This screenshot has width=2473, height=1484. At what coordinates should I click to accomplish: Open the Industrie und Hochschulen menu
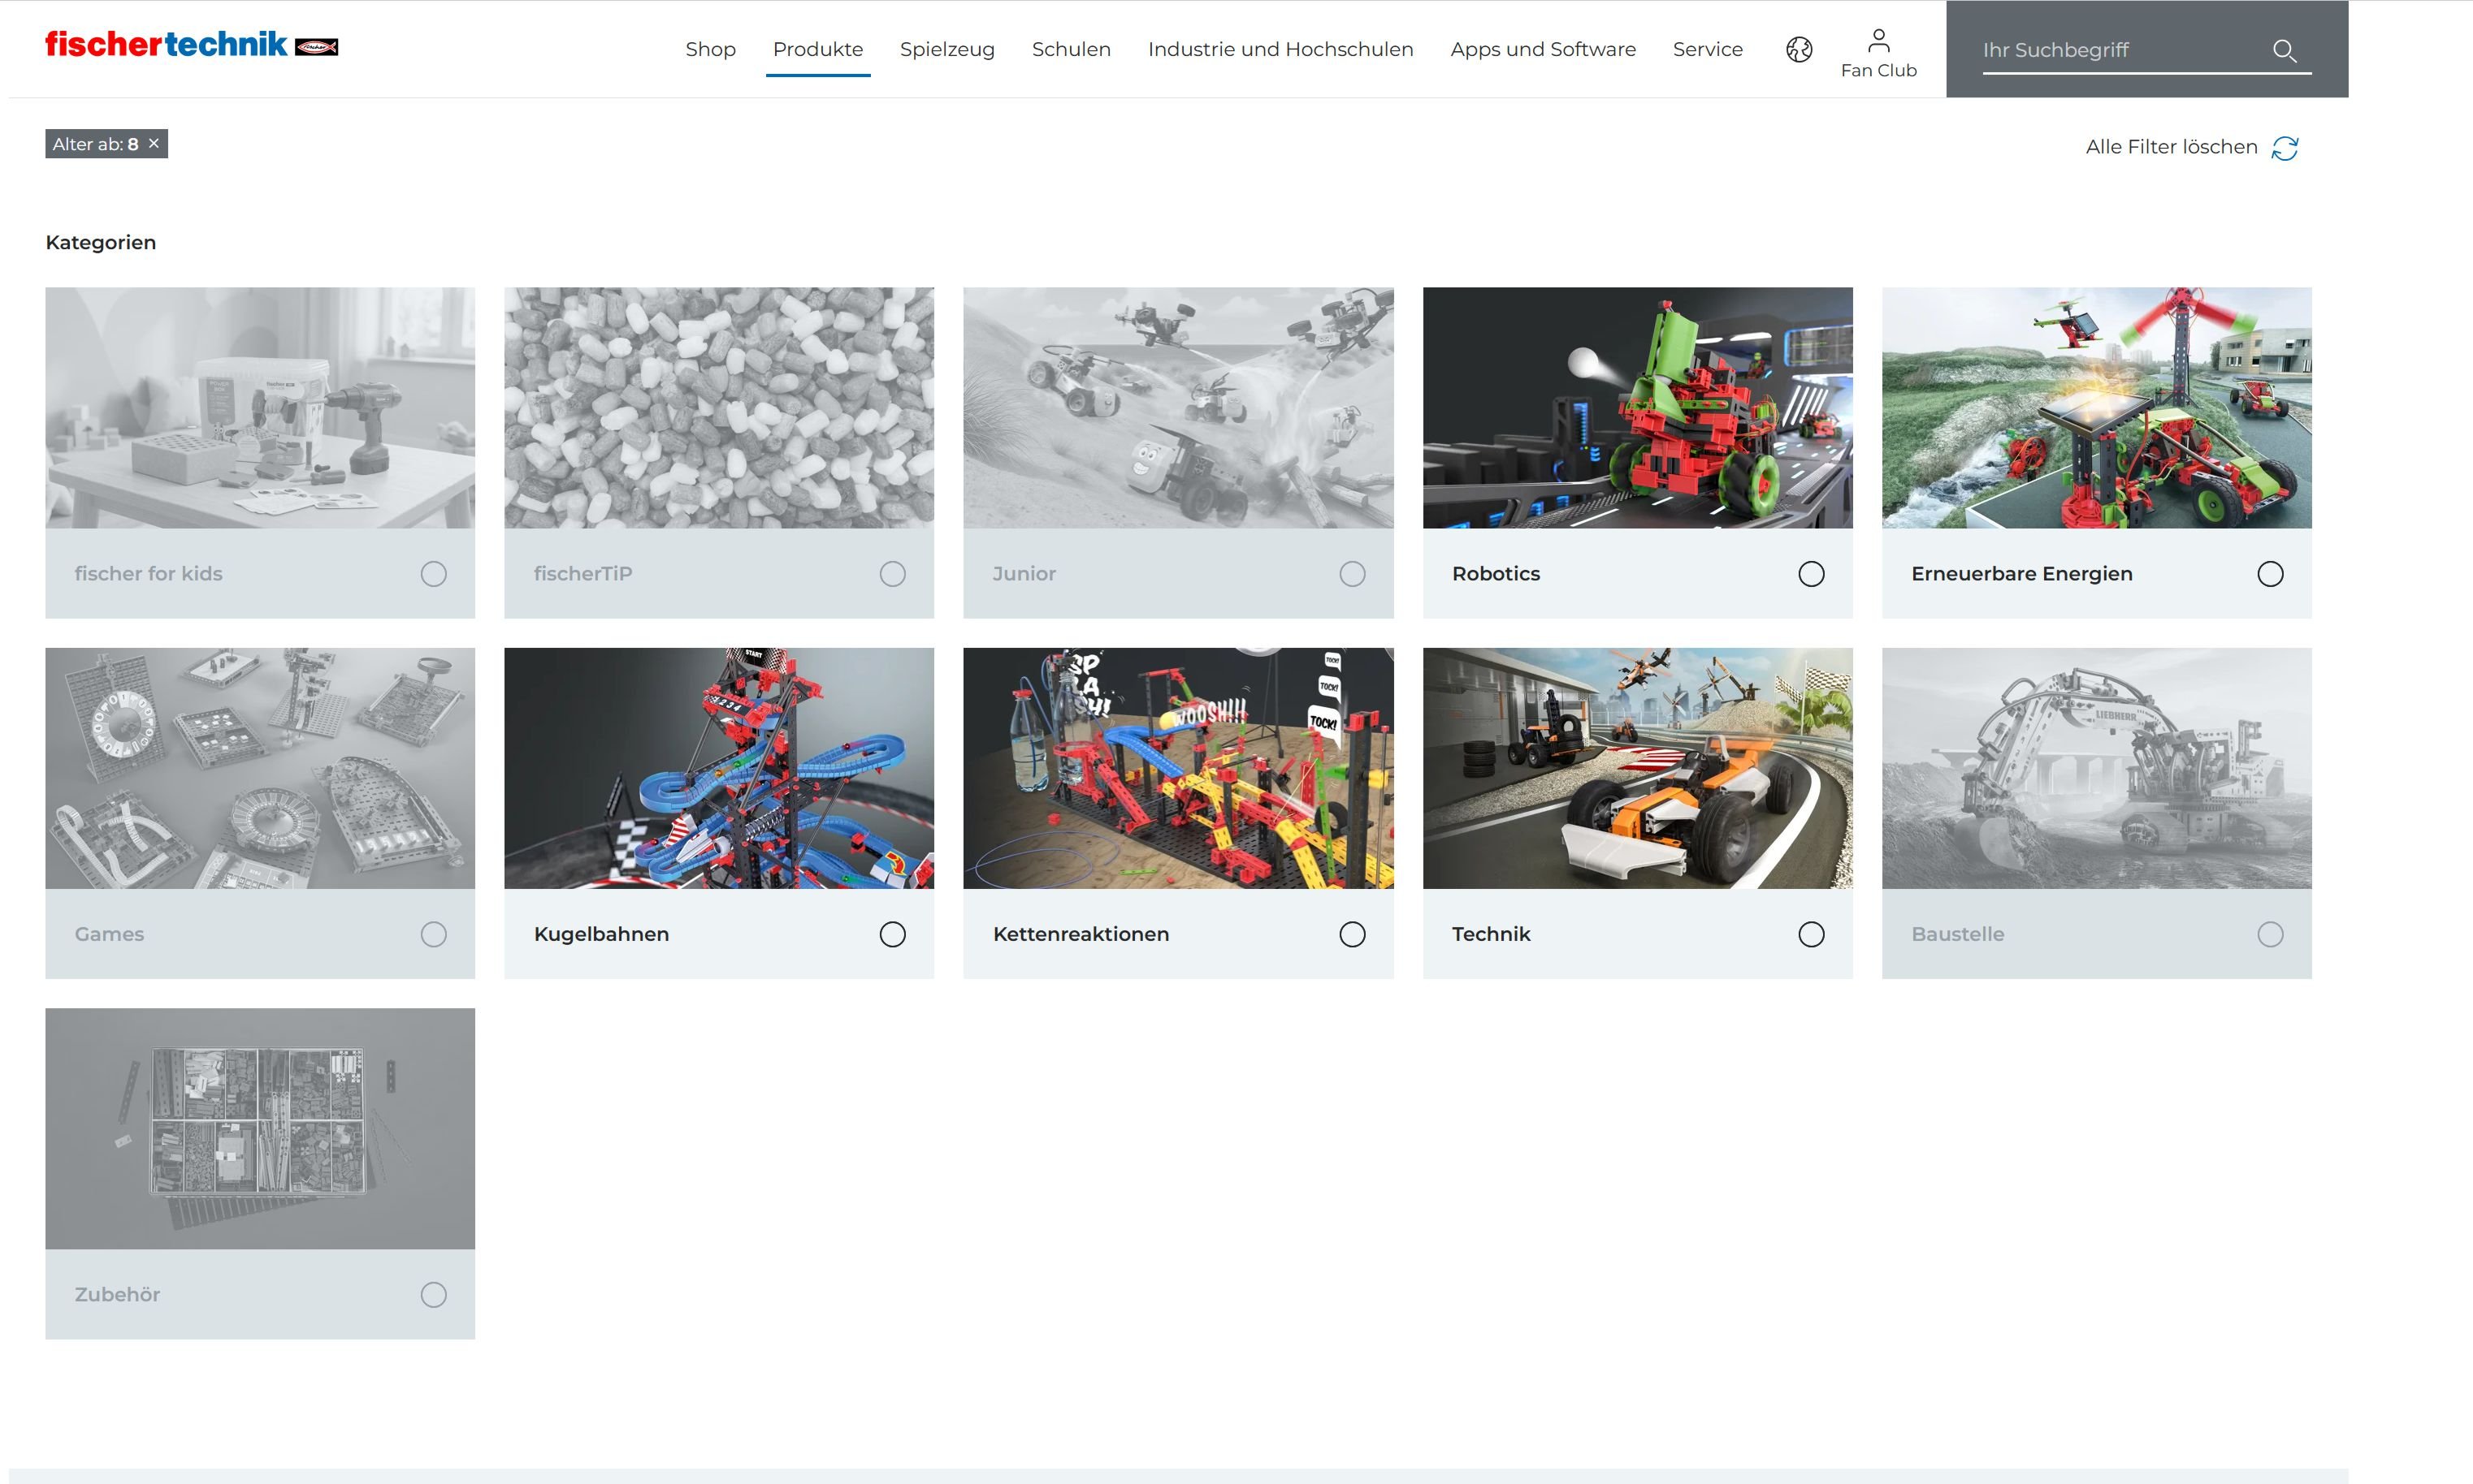pos(1280,49)
